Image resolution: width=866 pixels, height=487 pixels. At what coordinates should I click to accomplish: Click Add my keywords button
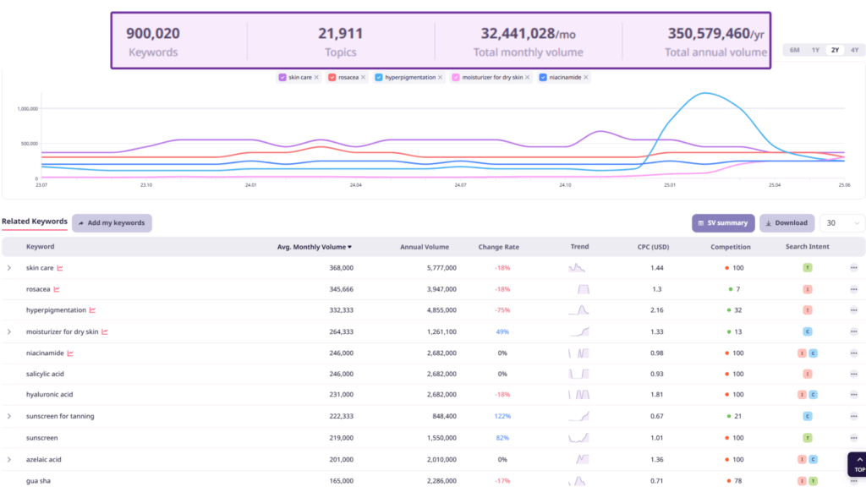pos(112,223)
